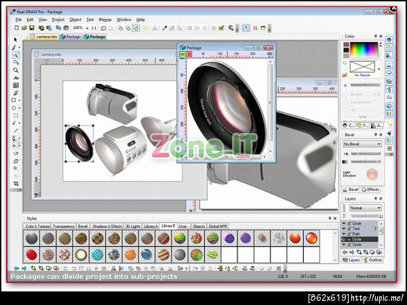Switch to the Effects tab in Bevel panel
This screenshot has width=407, height=305.
pos(370,190)
